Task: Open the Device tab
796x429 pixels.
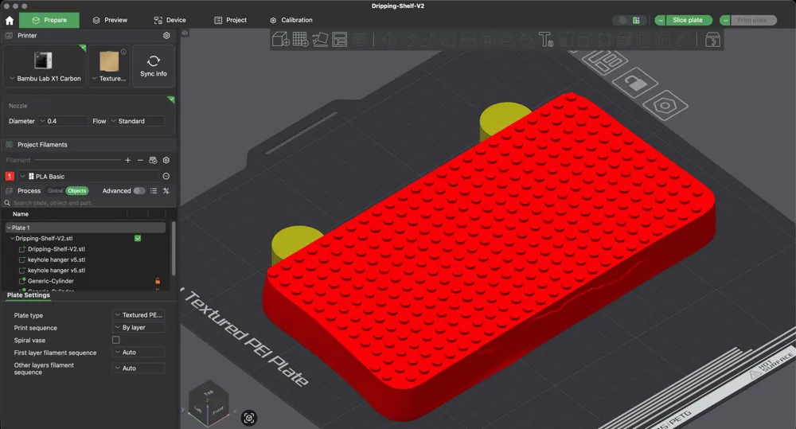Action: [170, 21]
